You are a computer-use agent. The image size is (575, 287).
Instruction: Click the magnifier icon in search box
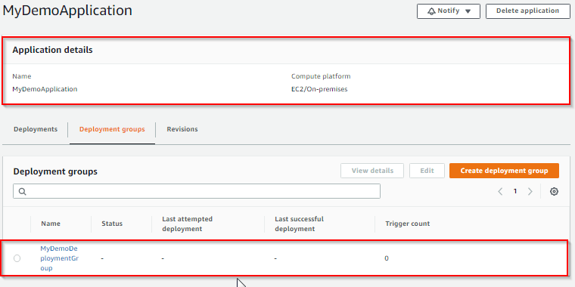(23, 191)
